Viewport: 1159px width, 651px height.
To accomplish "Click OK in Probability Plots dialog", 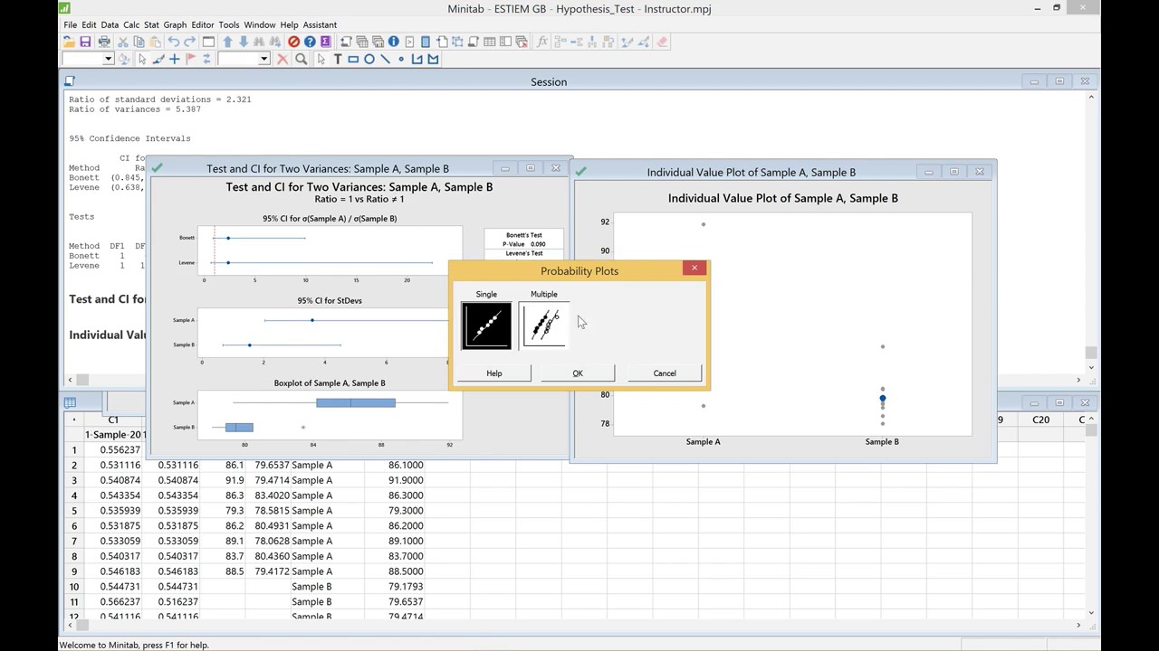I will click(x=578, y=373).
